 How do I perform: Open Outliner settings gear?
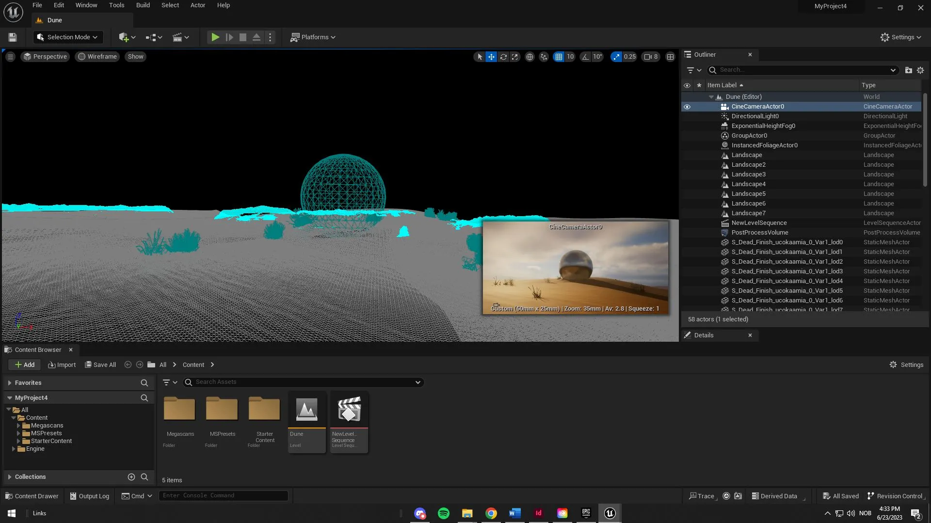(x=920, y=70)
